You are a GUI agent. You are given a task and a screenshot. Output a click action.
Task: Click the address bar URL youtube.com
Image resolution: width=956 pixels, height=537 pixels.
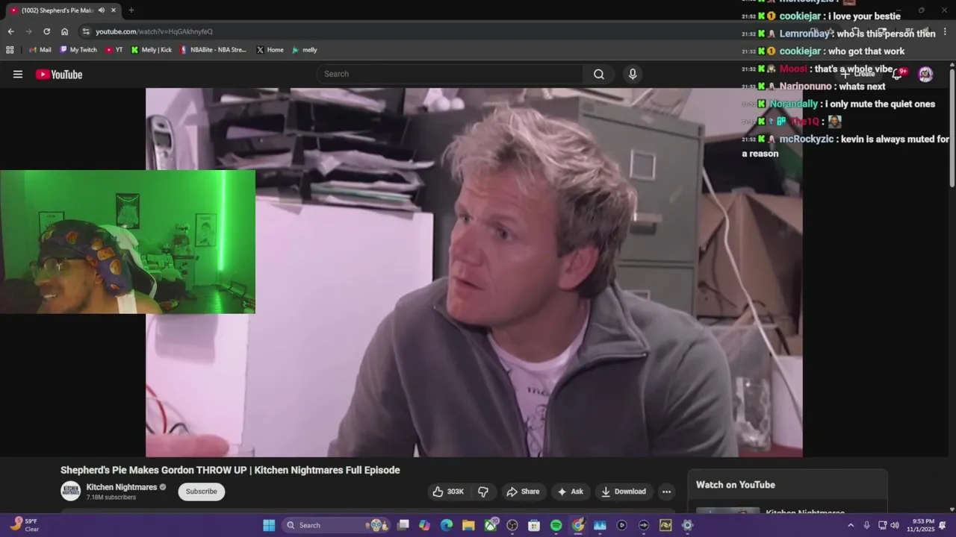click(x=154, y=31)
